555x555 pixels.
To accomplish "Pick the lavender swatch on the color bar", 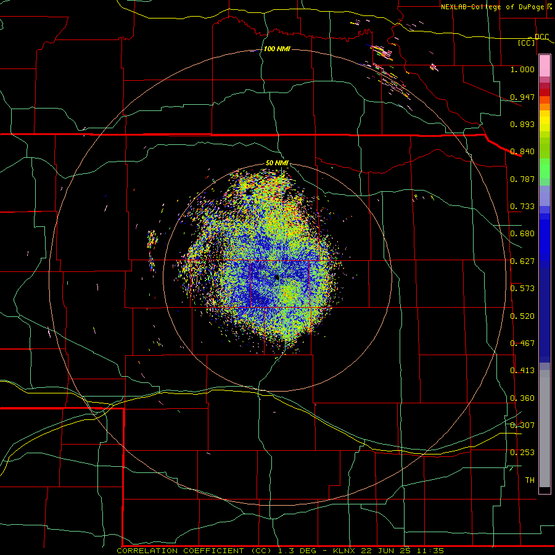I will [x=545, y=195].
